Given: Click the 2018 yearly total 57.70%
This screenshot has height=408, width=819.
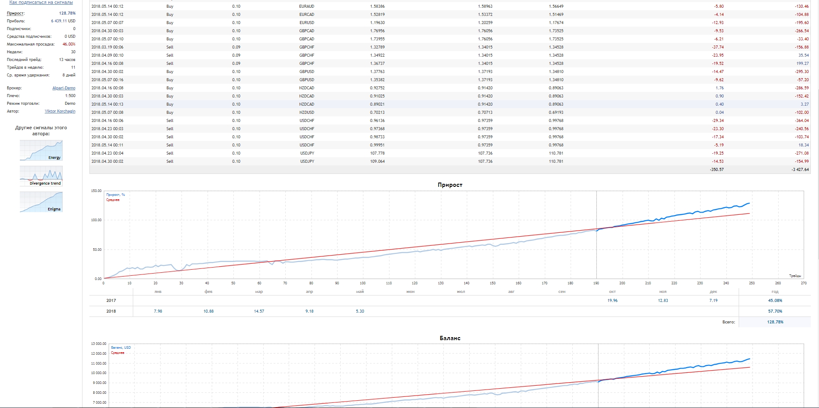Looking at the screenshot, I should coord(775,311).
